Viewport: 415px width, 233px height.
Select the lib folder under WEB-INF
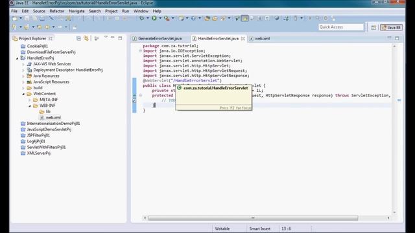(48, 111)
